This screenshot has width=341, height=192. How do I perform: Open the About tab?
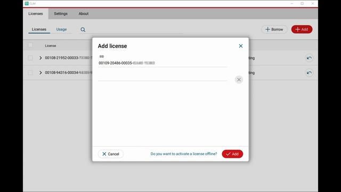[84, 14]
